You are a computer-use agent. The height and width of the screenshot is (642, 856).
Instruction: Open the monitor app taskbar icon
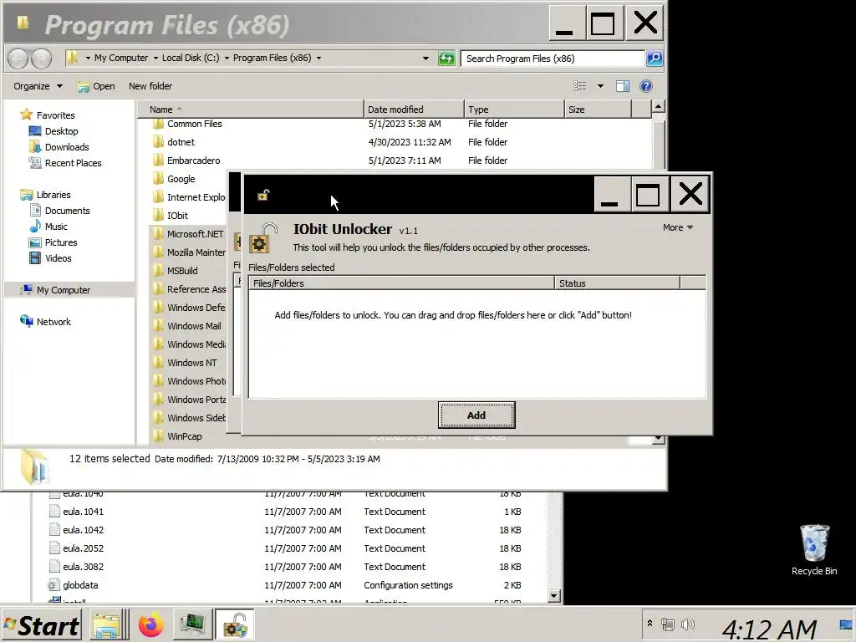click(x=193, y=625)
